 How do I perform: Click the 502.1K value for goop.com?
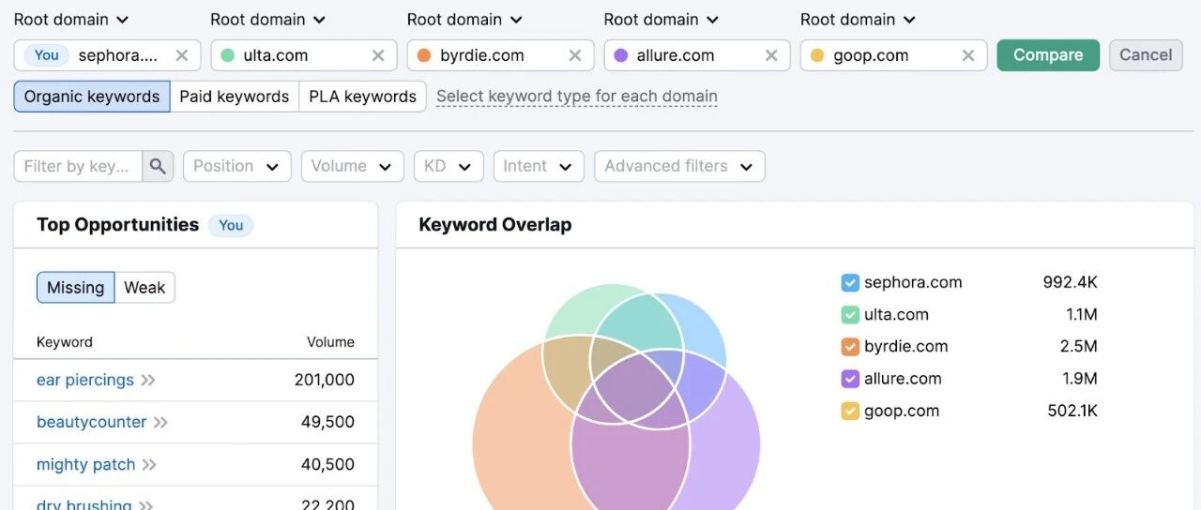click(x=1072, y=411)
